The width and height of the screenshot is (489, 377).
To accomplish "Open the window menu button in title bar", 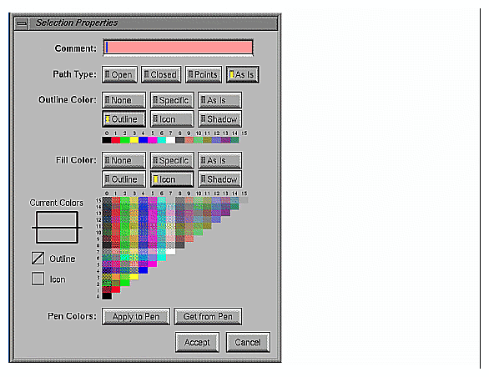I will click(22, 23).
